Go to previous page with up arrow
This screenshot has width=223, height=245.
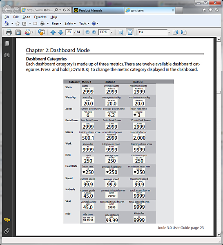pyautogui.click(x=53, y=32)
